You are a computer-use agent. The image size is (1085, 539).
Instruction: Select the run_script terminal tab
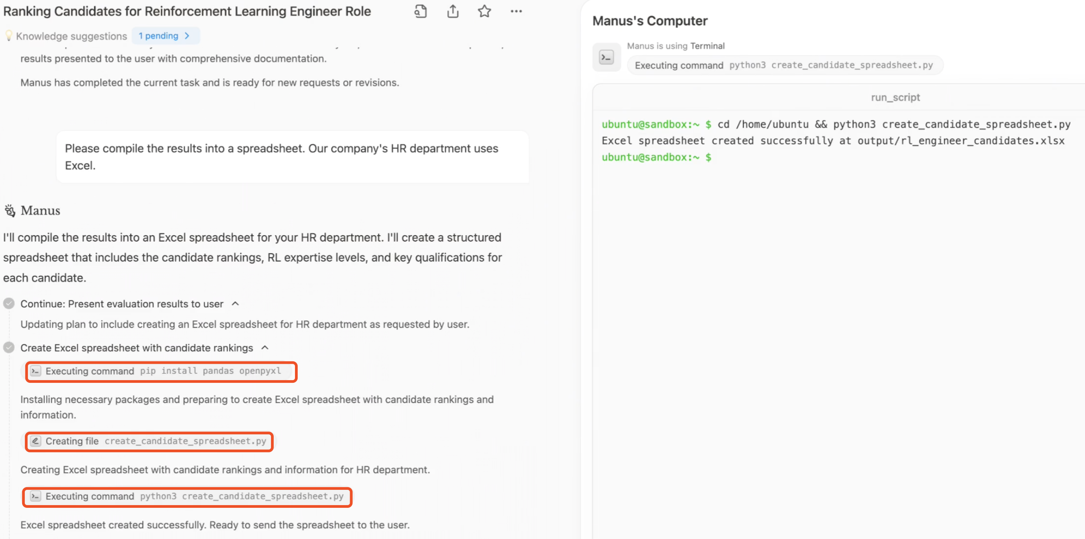tap(895, 98)
